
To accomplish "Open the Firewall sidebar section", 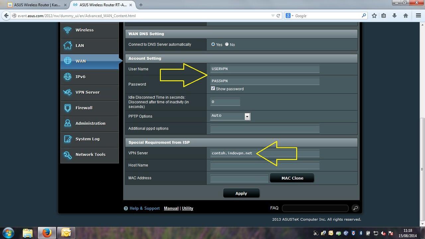I will 90,108.
